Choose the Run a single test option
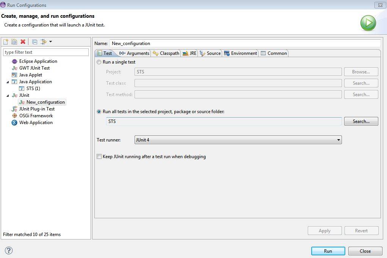The height and width of the screenshot is (258, 387). (x=99, y=62)
